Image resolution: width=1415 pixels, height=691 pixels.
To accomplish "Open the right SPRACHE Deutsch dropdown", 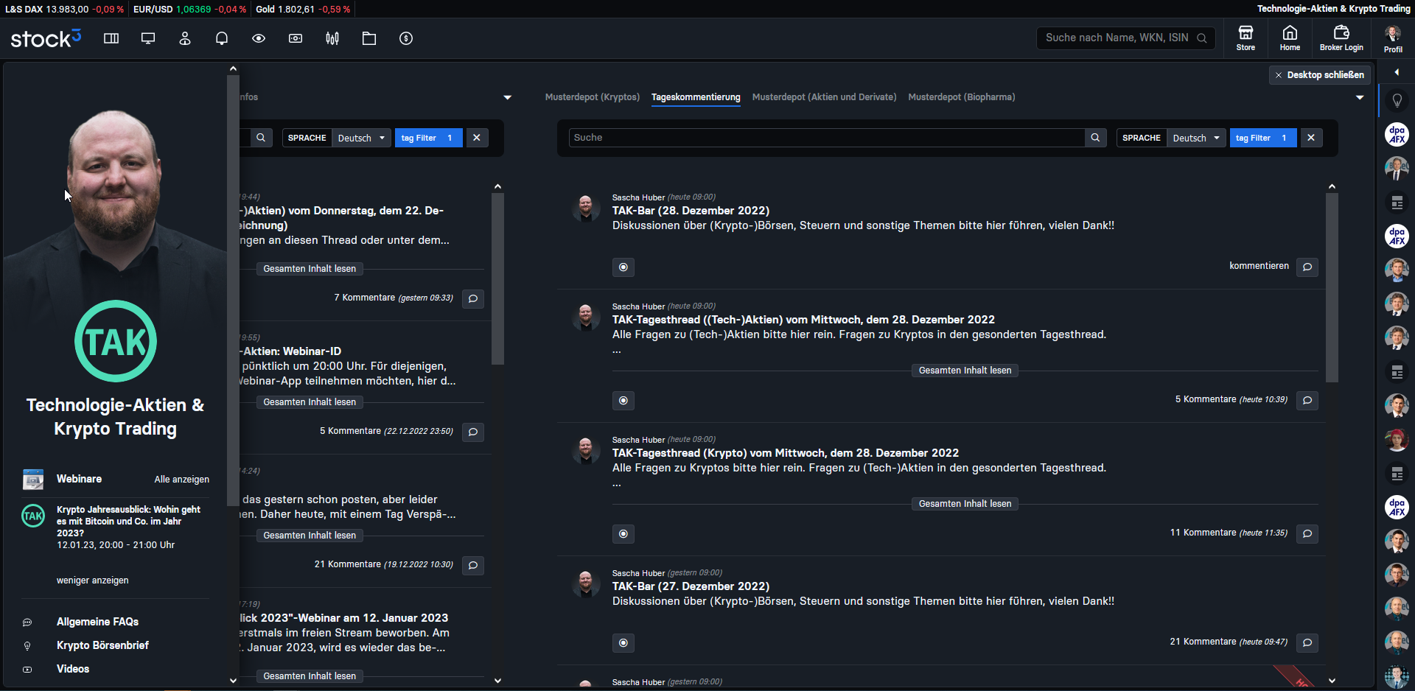I will 1196,138.
